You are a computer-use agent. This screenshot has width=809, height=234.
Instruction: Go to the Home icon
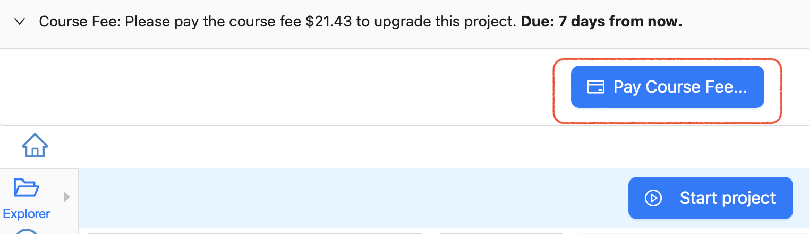(35, 145)
